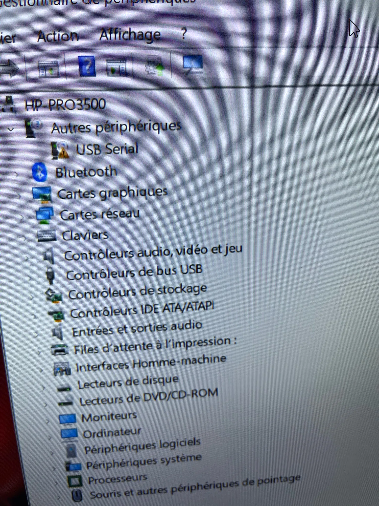Viewport: 379px width, 506px height.
Task: Click the Périphériques logiciels icon
Action: click(71, 450)
